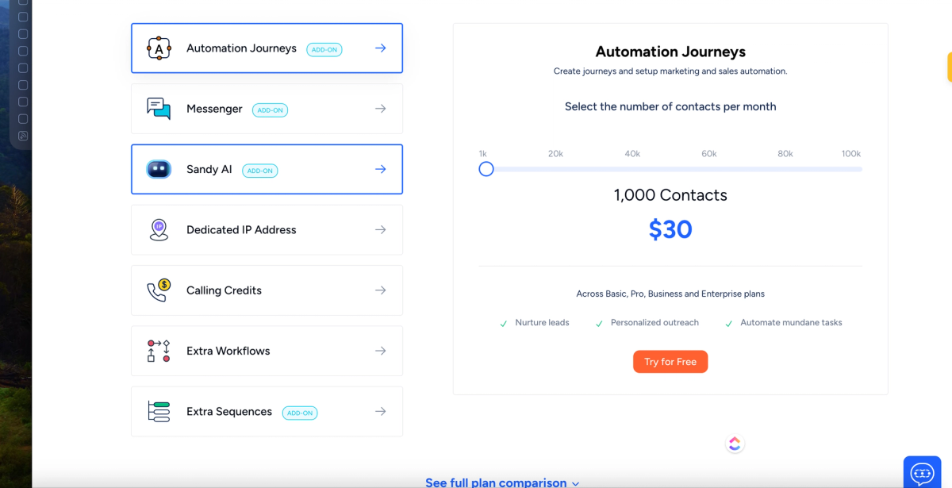Screen dimensions: 952x488
Task: Click the Extra Workflows diagram icon
Action: [x=159, y=351]
